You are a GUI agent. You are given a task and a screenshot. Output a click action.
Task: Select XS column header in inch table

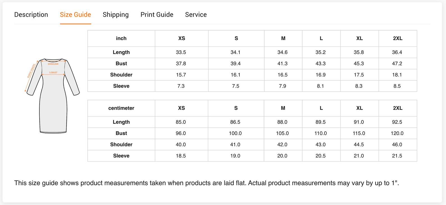click(x=182, y=38)
